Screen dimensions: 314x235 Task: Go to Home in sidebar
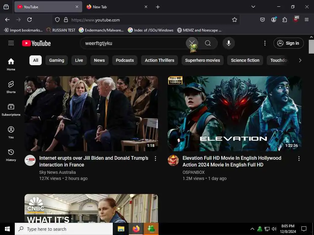tap(11, 64)
